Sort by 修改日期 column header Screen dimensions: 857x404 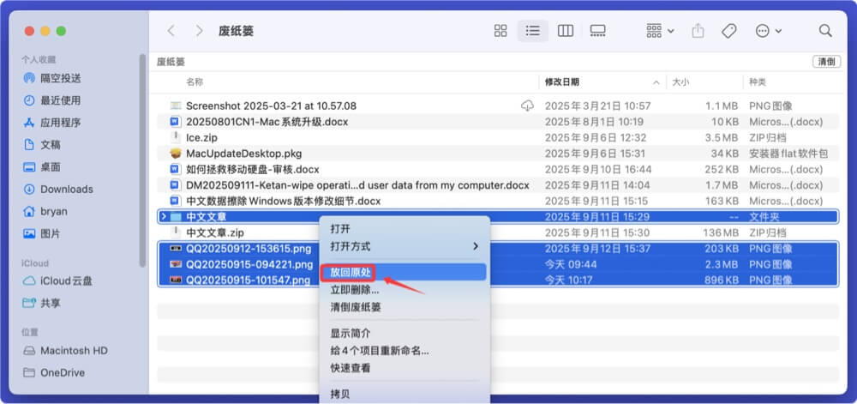(x=600, y=82)
